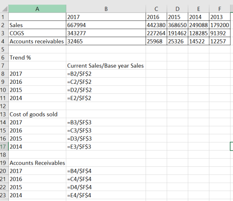This screenshot has height=201, width=233.
Task: Click cell C1 containing 2016
Action: (156, 17)
